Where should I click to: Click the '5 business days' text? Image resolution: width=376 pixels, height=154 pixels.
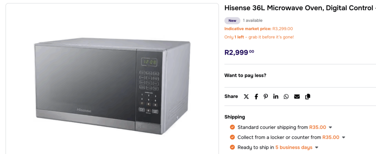click(x=294, y=147)
